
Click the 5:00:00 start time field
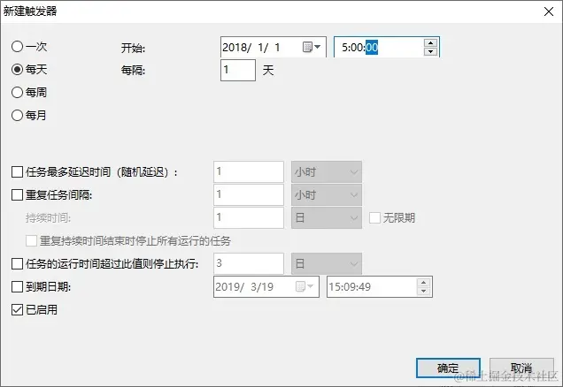(x=387, y=47)
